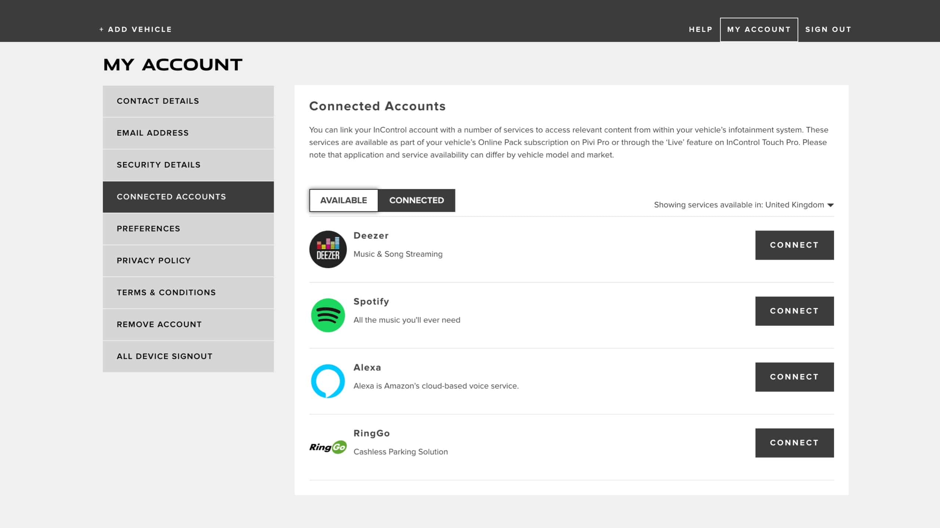
Task: Select the Available services tab
Action: coord(343,200)
